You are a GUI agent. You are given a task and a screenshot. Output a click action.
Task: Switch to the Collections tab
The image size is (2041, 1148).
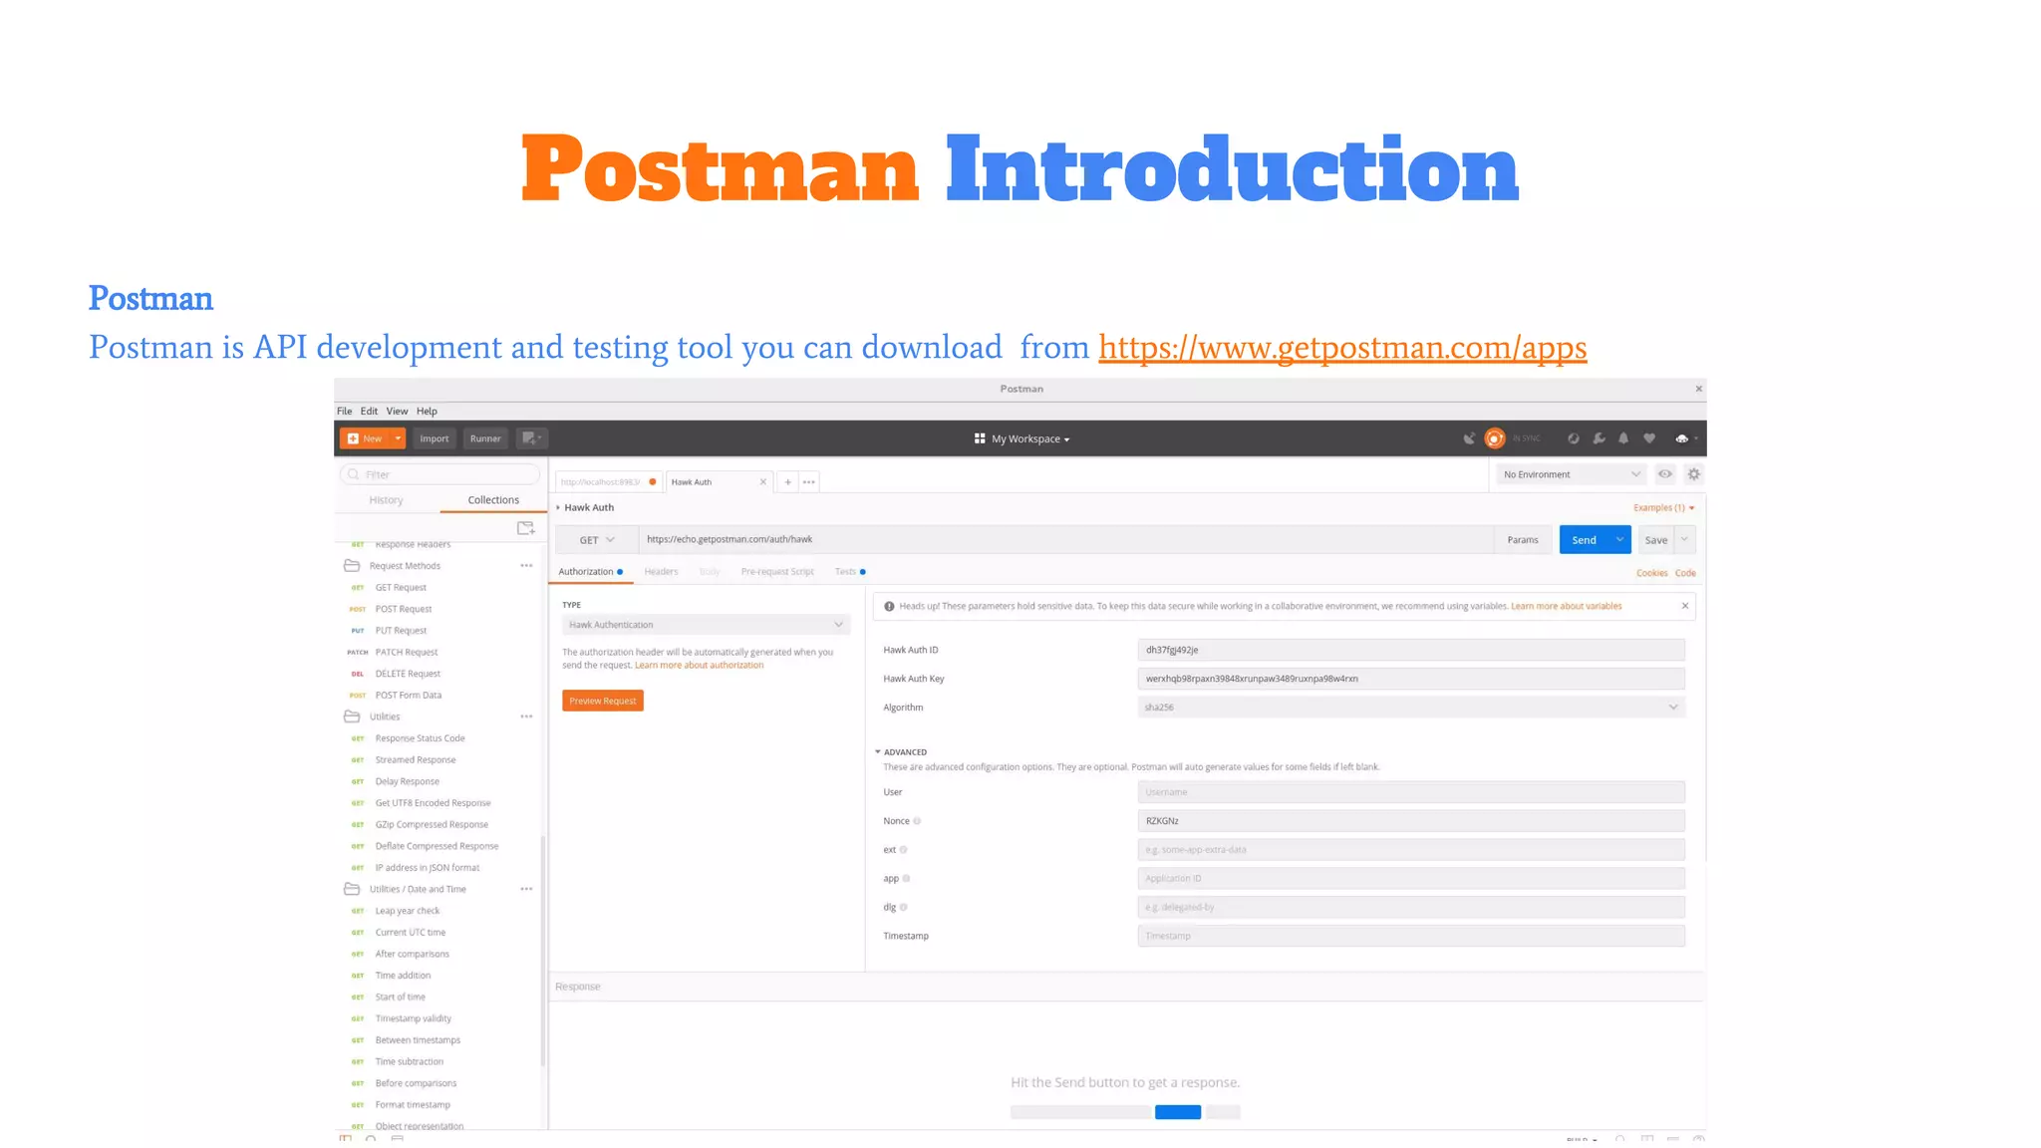coord(493,500)
